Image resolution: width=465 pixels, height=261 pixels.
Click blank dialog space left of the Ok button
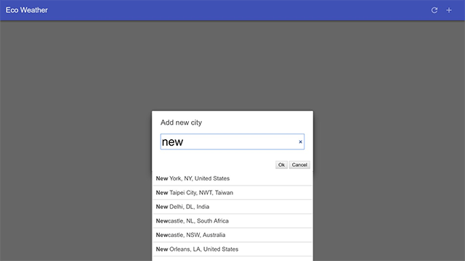pyautogui.click(x=214, y=165)
